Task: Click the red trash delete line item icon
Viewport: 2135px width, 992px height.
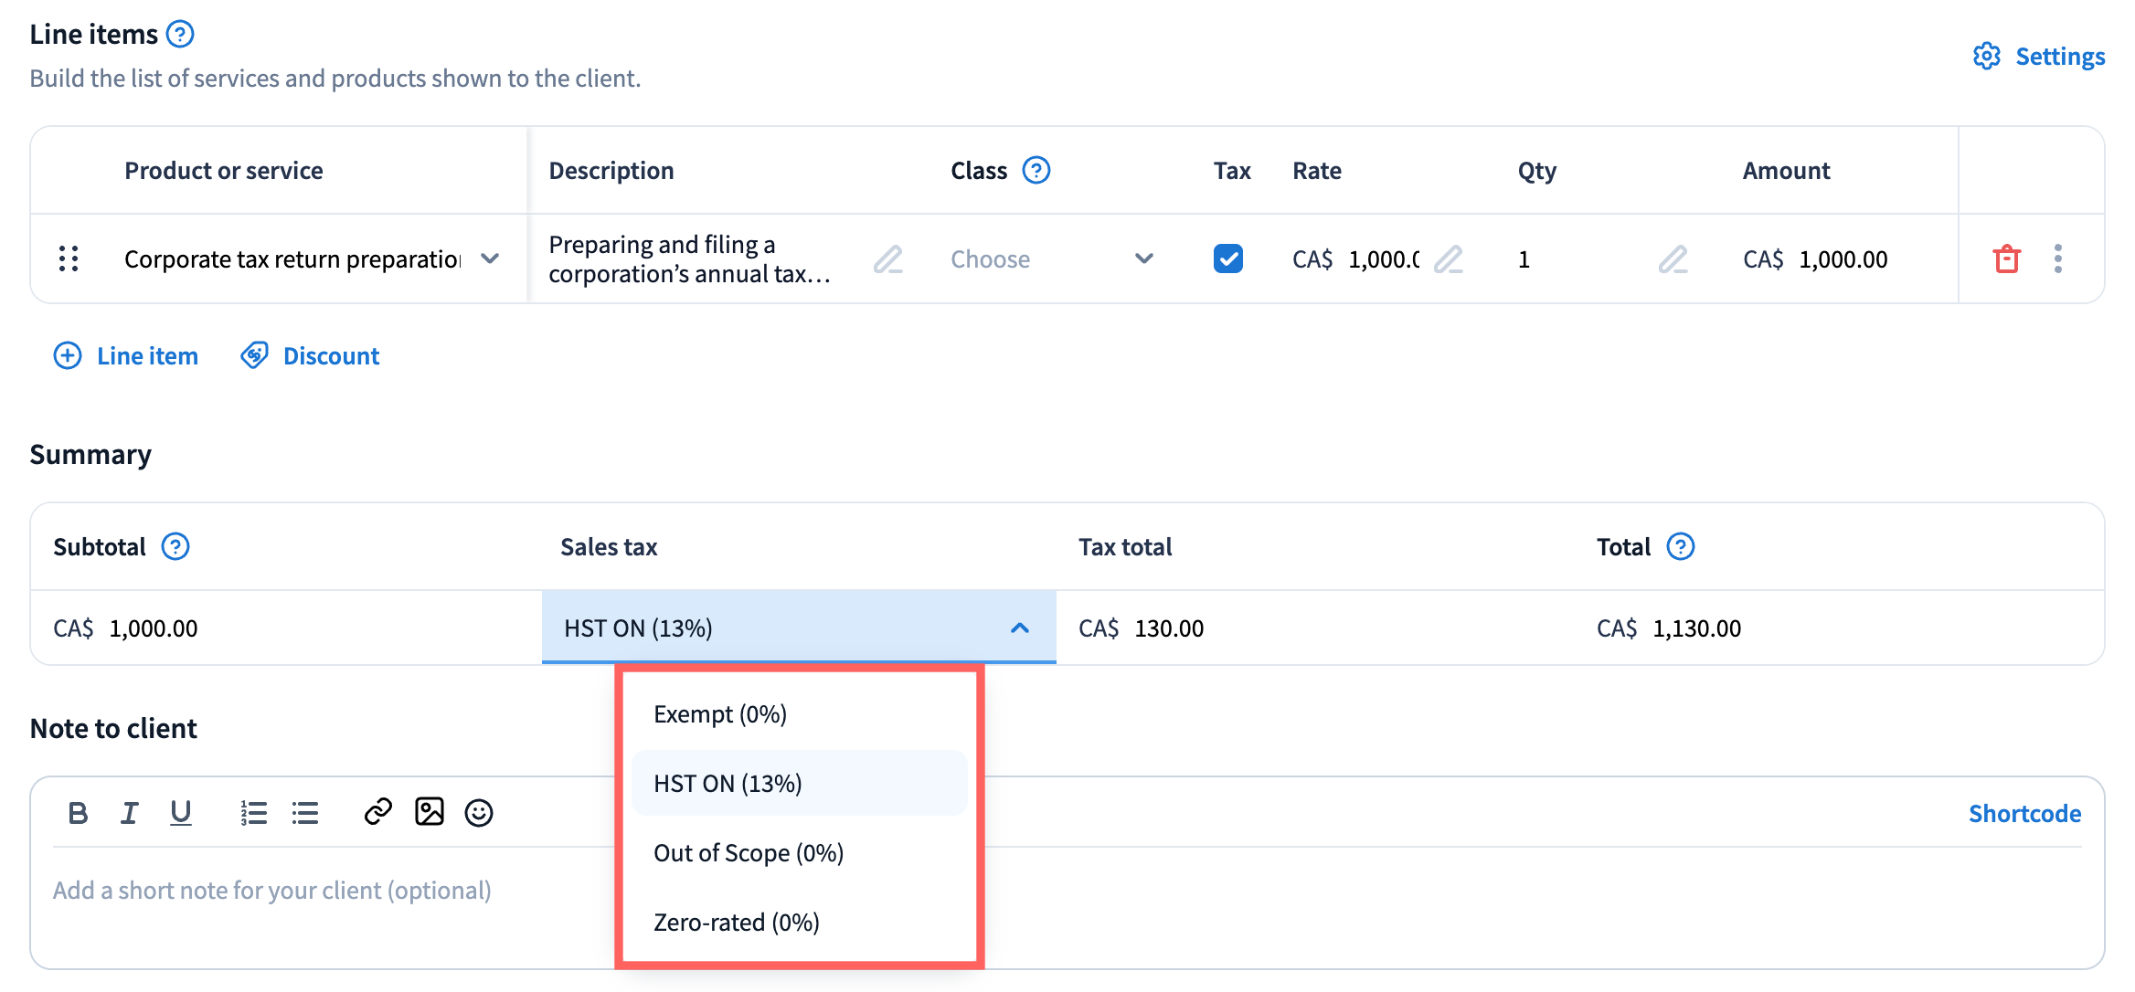Action: 2006,259
